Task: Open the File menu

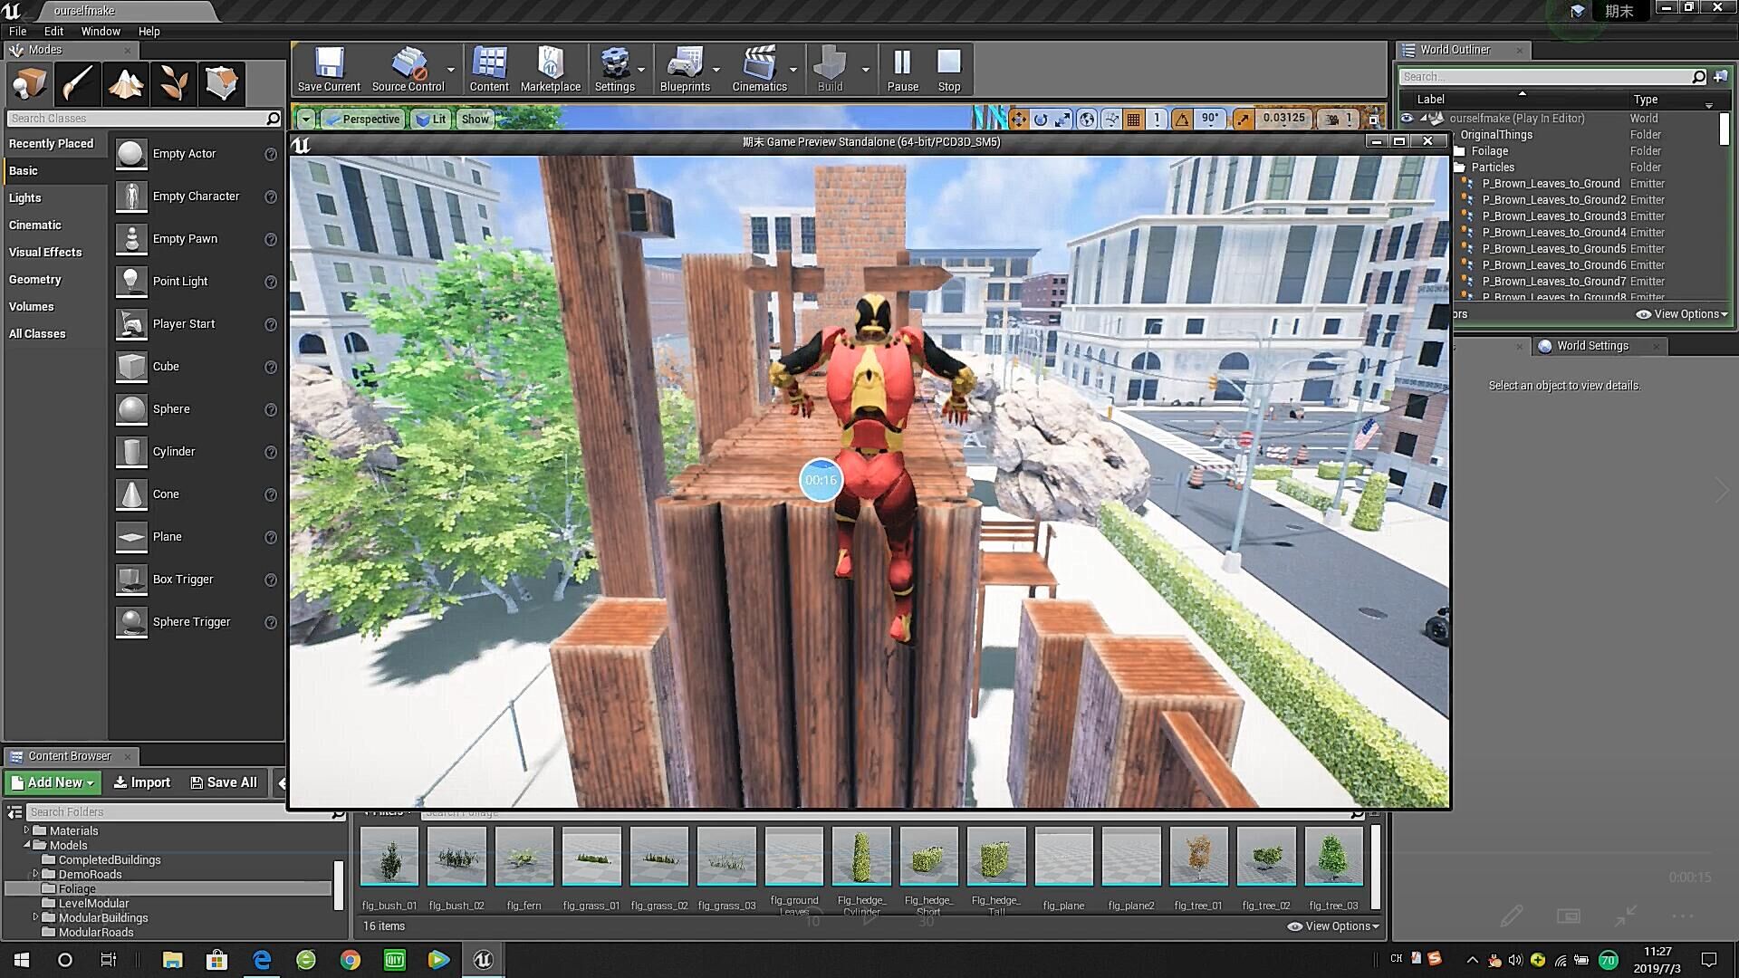Action: 18,31
